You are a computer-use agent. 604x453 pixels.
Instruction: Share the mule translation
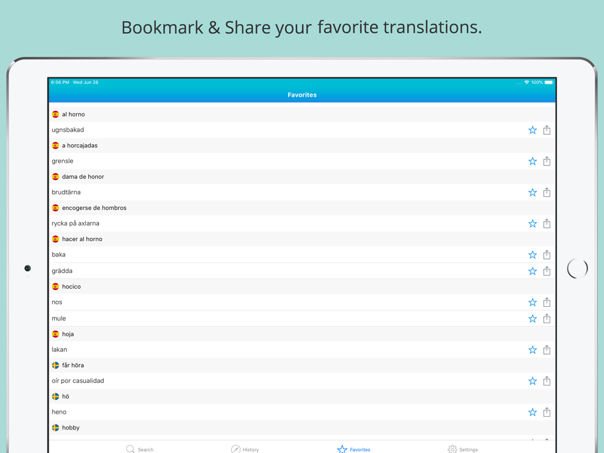[547, 318]
